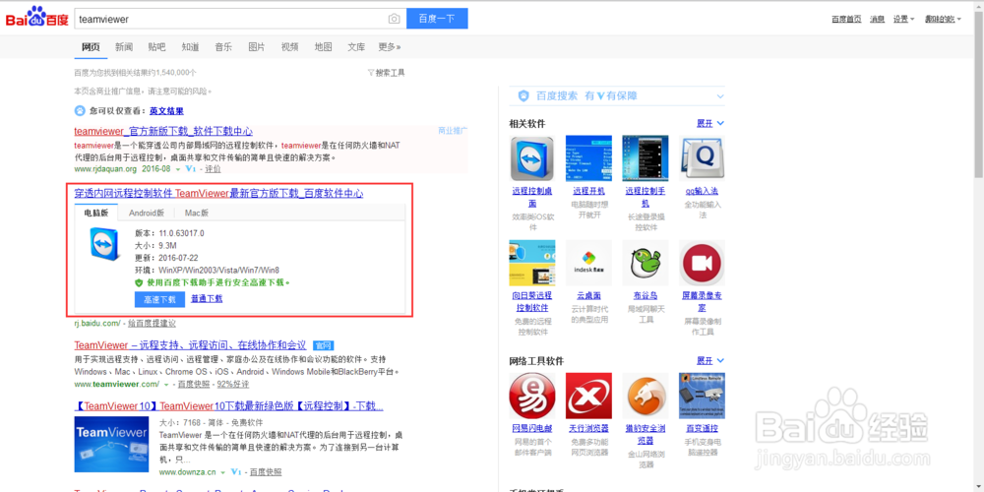Select the 电脑版 tab
Screen dimensions: 984x492
(96, 213)
